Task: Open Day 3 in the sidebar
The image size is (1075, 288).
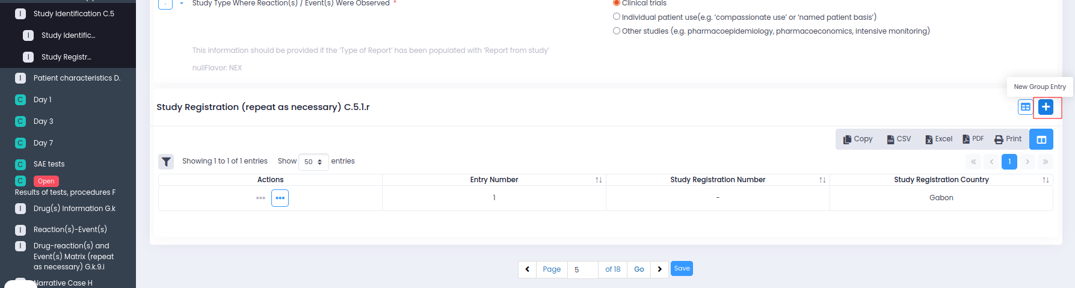Action: coord(43,121)
